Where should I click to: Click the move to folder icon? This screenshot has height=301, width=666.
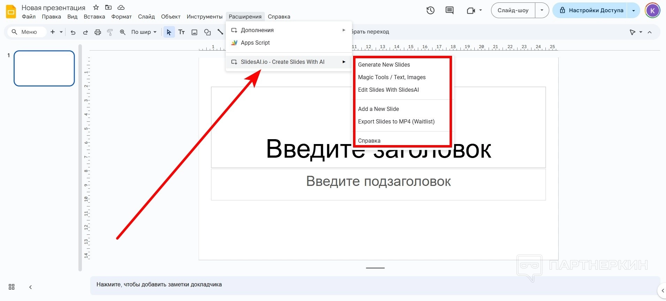[108, 7]
